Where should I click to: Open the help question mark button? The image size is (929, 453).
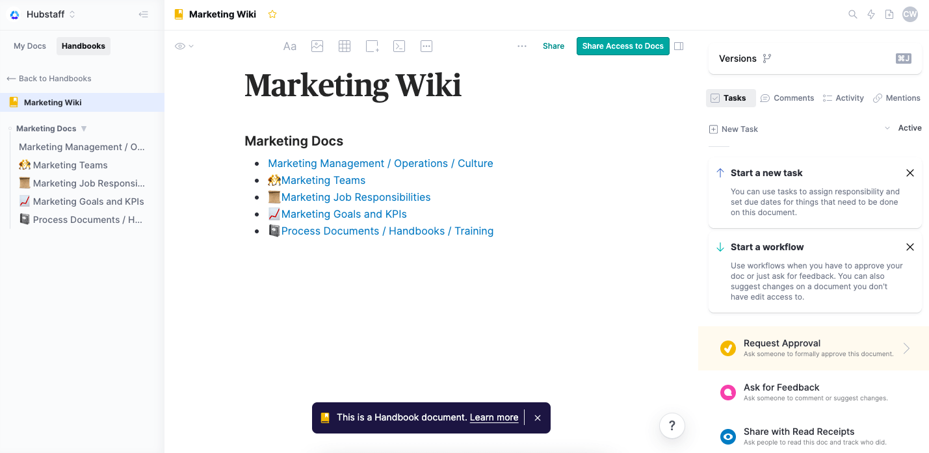(672, 426)
